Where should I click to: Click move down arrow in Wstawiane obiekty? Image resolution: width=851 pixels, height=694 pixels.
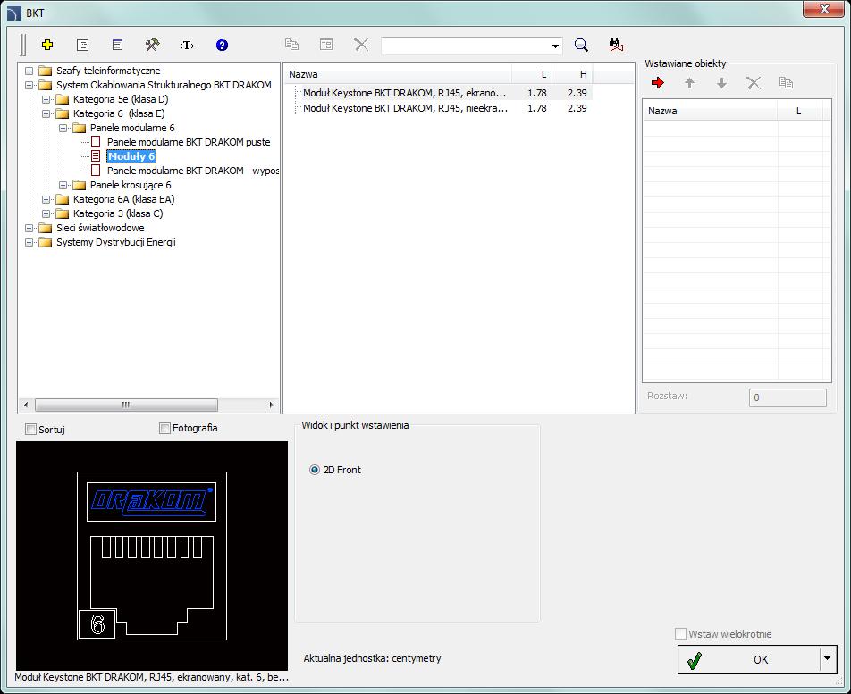721,83
